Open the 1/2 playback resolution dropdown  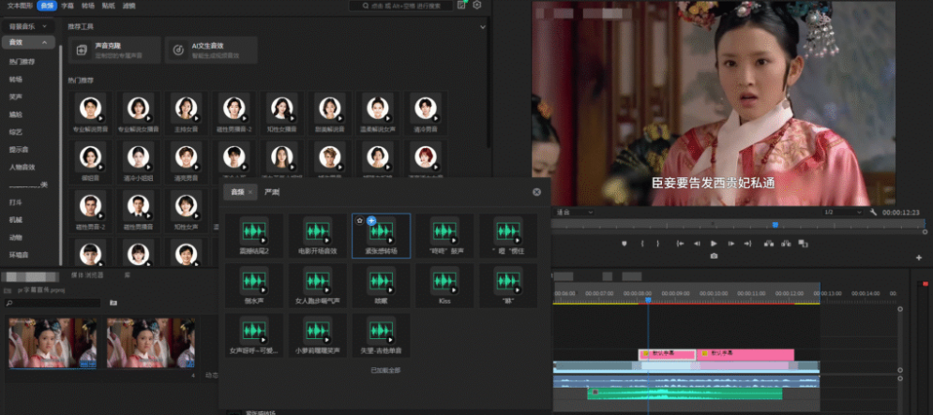[x=839, y=213]
